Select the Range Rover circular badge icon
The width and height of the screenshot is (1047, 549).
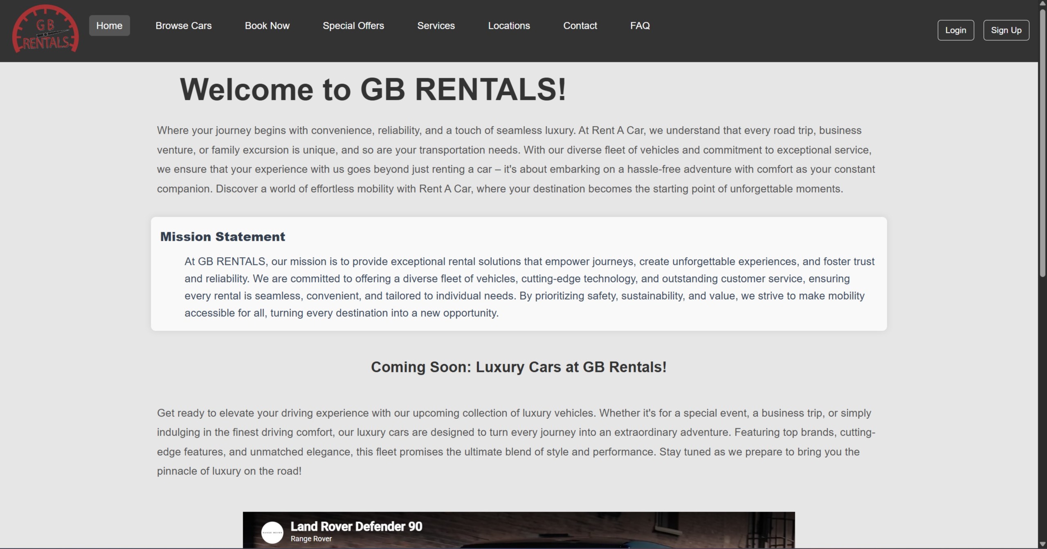[272, 532]
